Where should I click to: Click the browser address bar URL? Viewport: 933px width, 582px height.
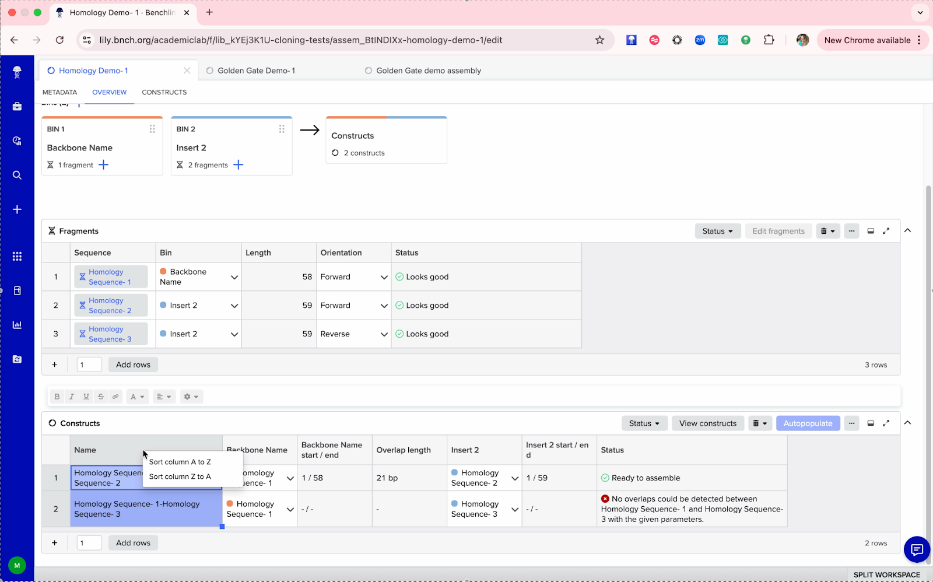(x=301, y=40)
